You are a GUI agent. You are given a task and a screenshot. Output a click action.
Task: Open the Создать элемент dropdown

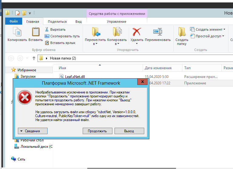208,29
